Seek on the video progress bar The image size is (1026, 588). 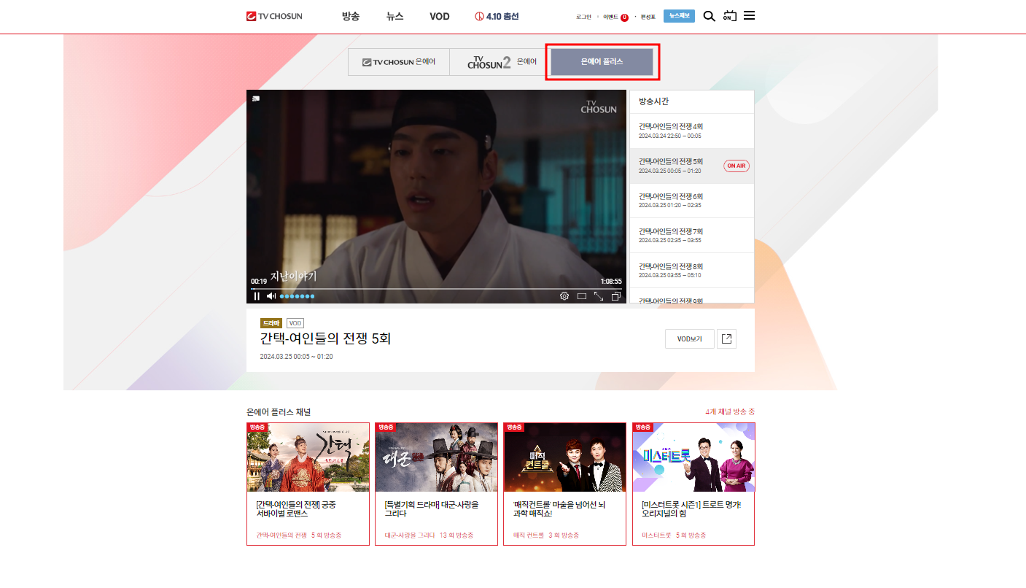click(436, 289)
